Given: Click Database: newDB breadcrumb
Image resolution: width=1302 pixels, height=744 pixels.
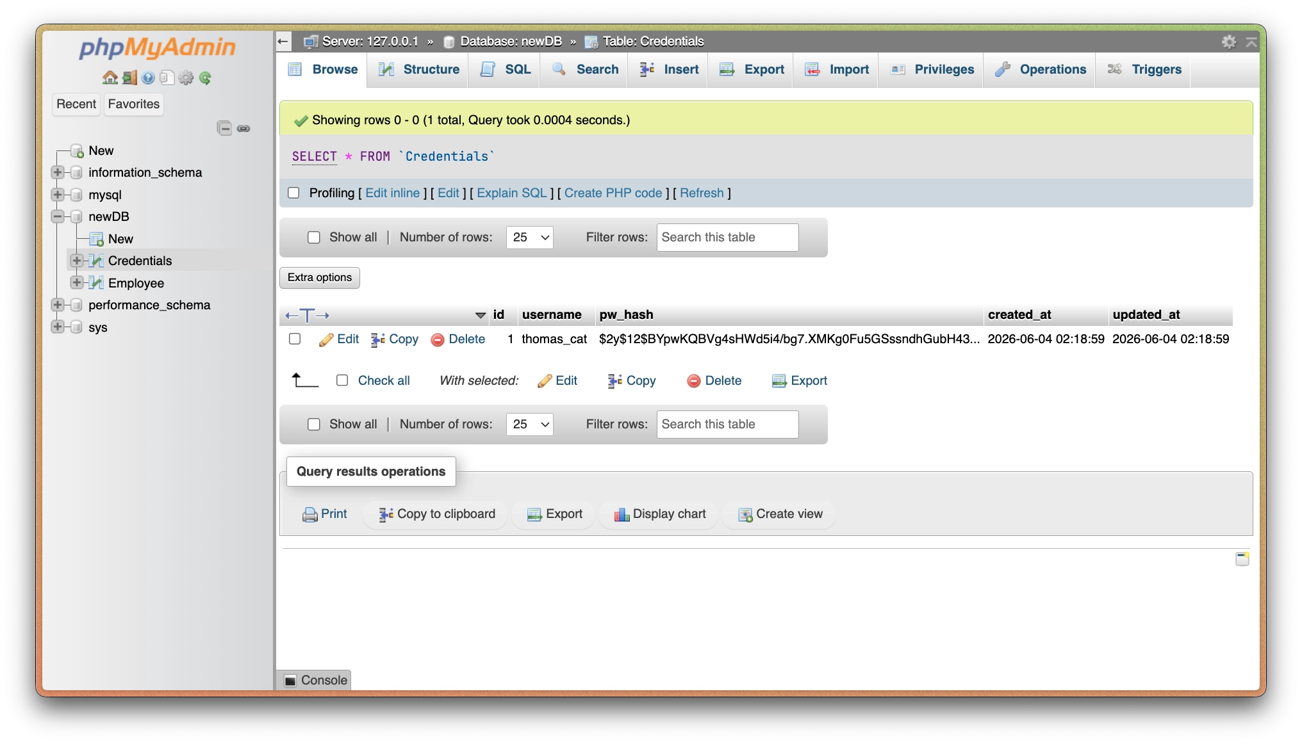Looking at the screenshot, I should pos(511,42).
